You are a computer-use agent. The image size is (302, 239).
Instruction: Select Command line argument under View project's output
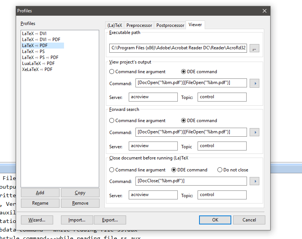click(x=112, y=72)
